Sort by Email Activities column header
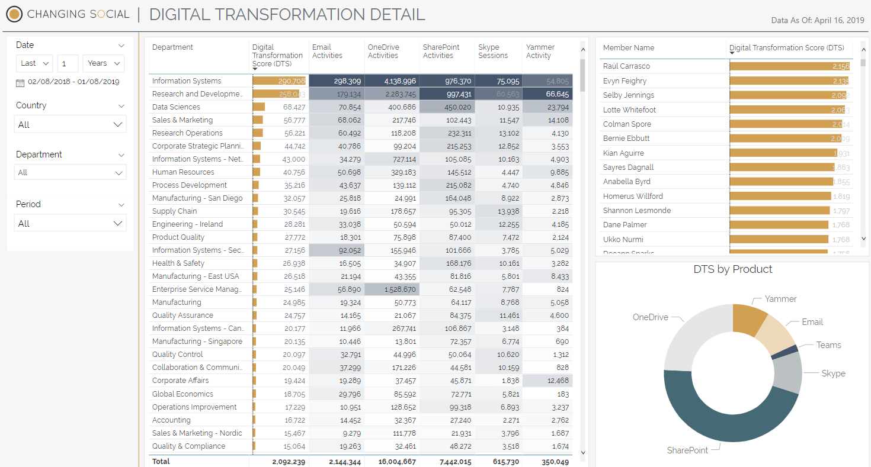Viewport: 871px width, 467px height. click(327, 51)
